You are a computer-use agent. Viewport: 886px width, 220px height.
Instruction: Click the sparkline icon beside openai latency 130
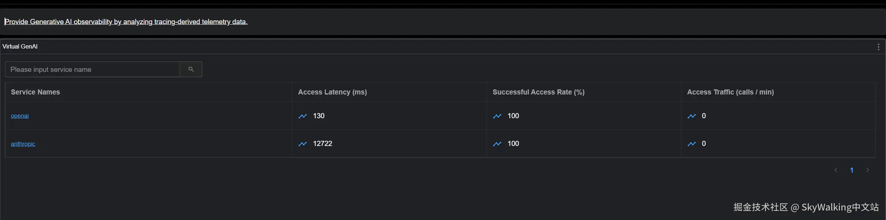coord(302,116)
